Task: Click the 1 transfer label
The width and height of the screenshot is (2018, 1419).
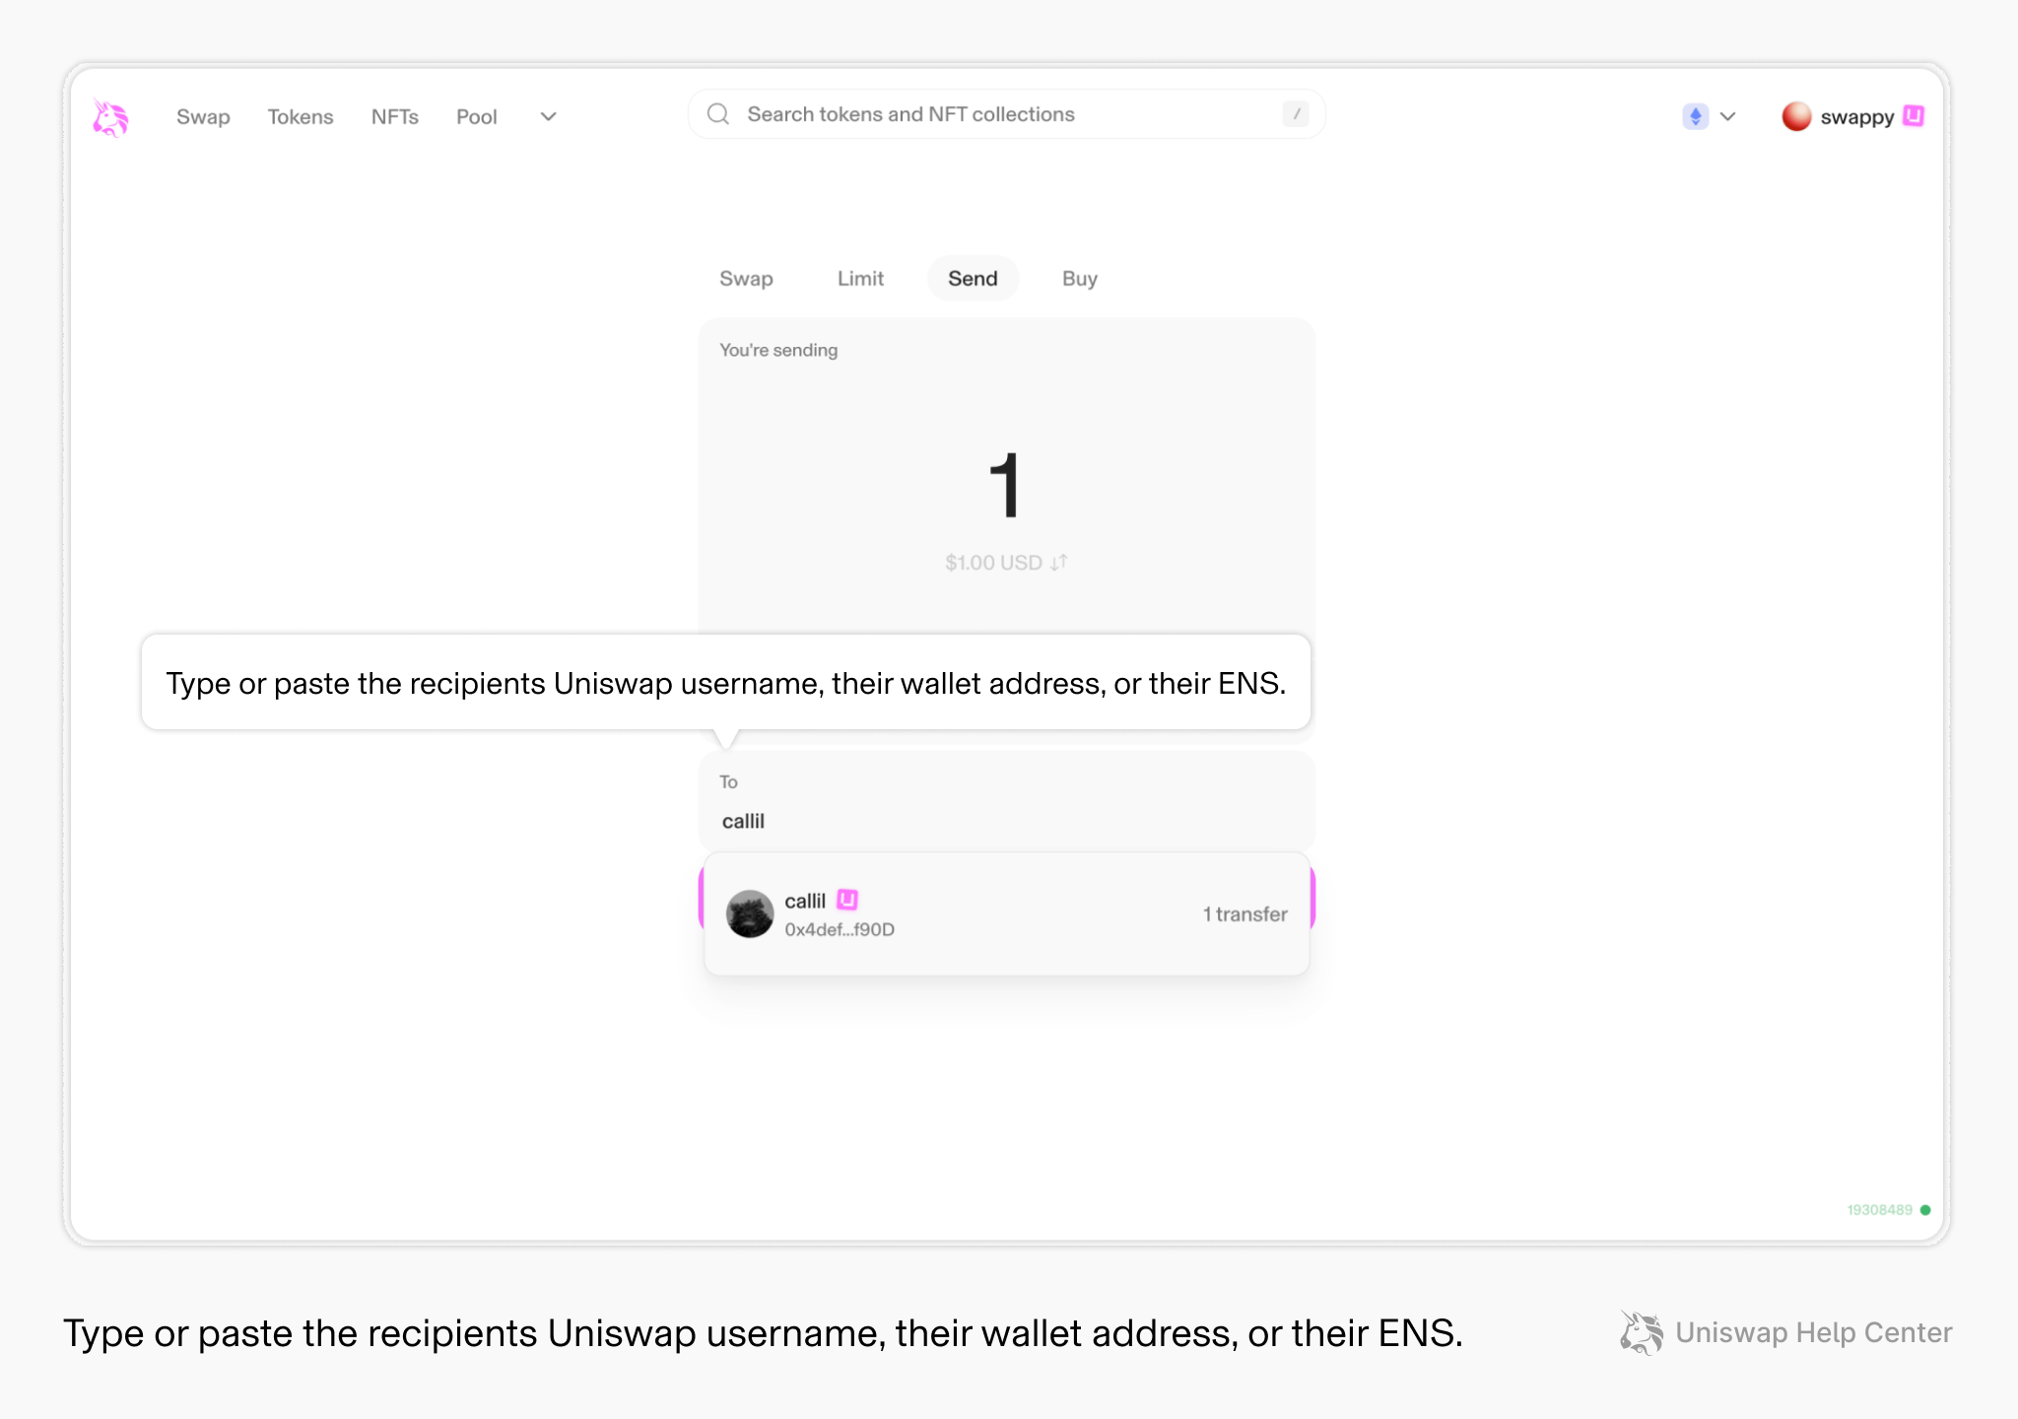Action: 1244,914
